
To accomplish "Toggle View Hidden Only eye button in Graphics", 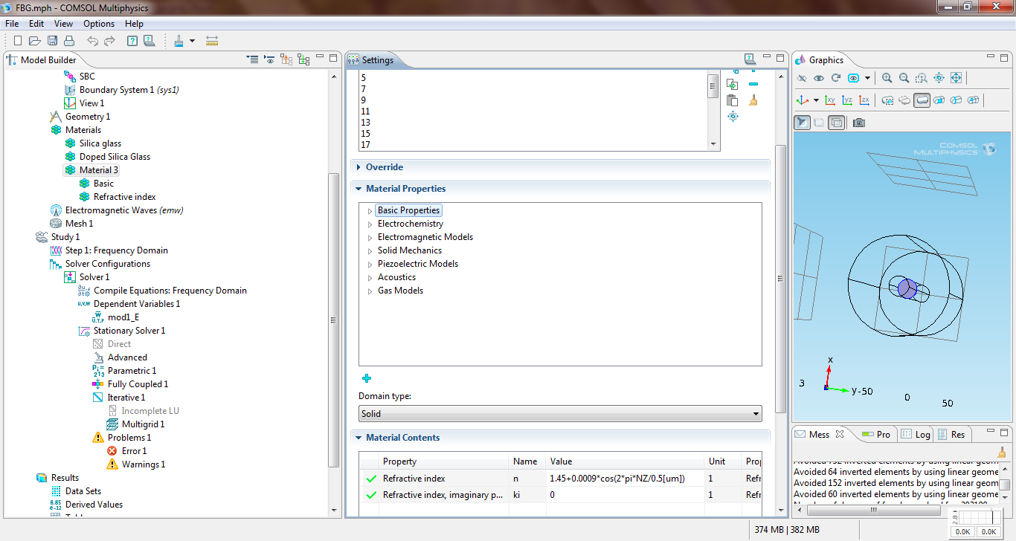I will (853, 78).
